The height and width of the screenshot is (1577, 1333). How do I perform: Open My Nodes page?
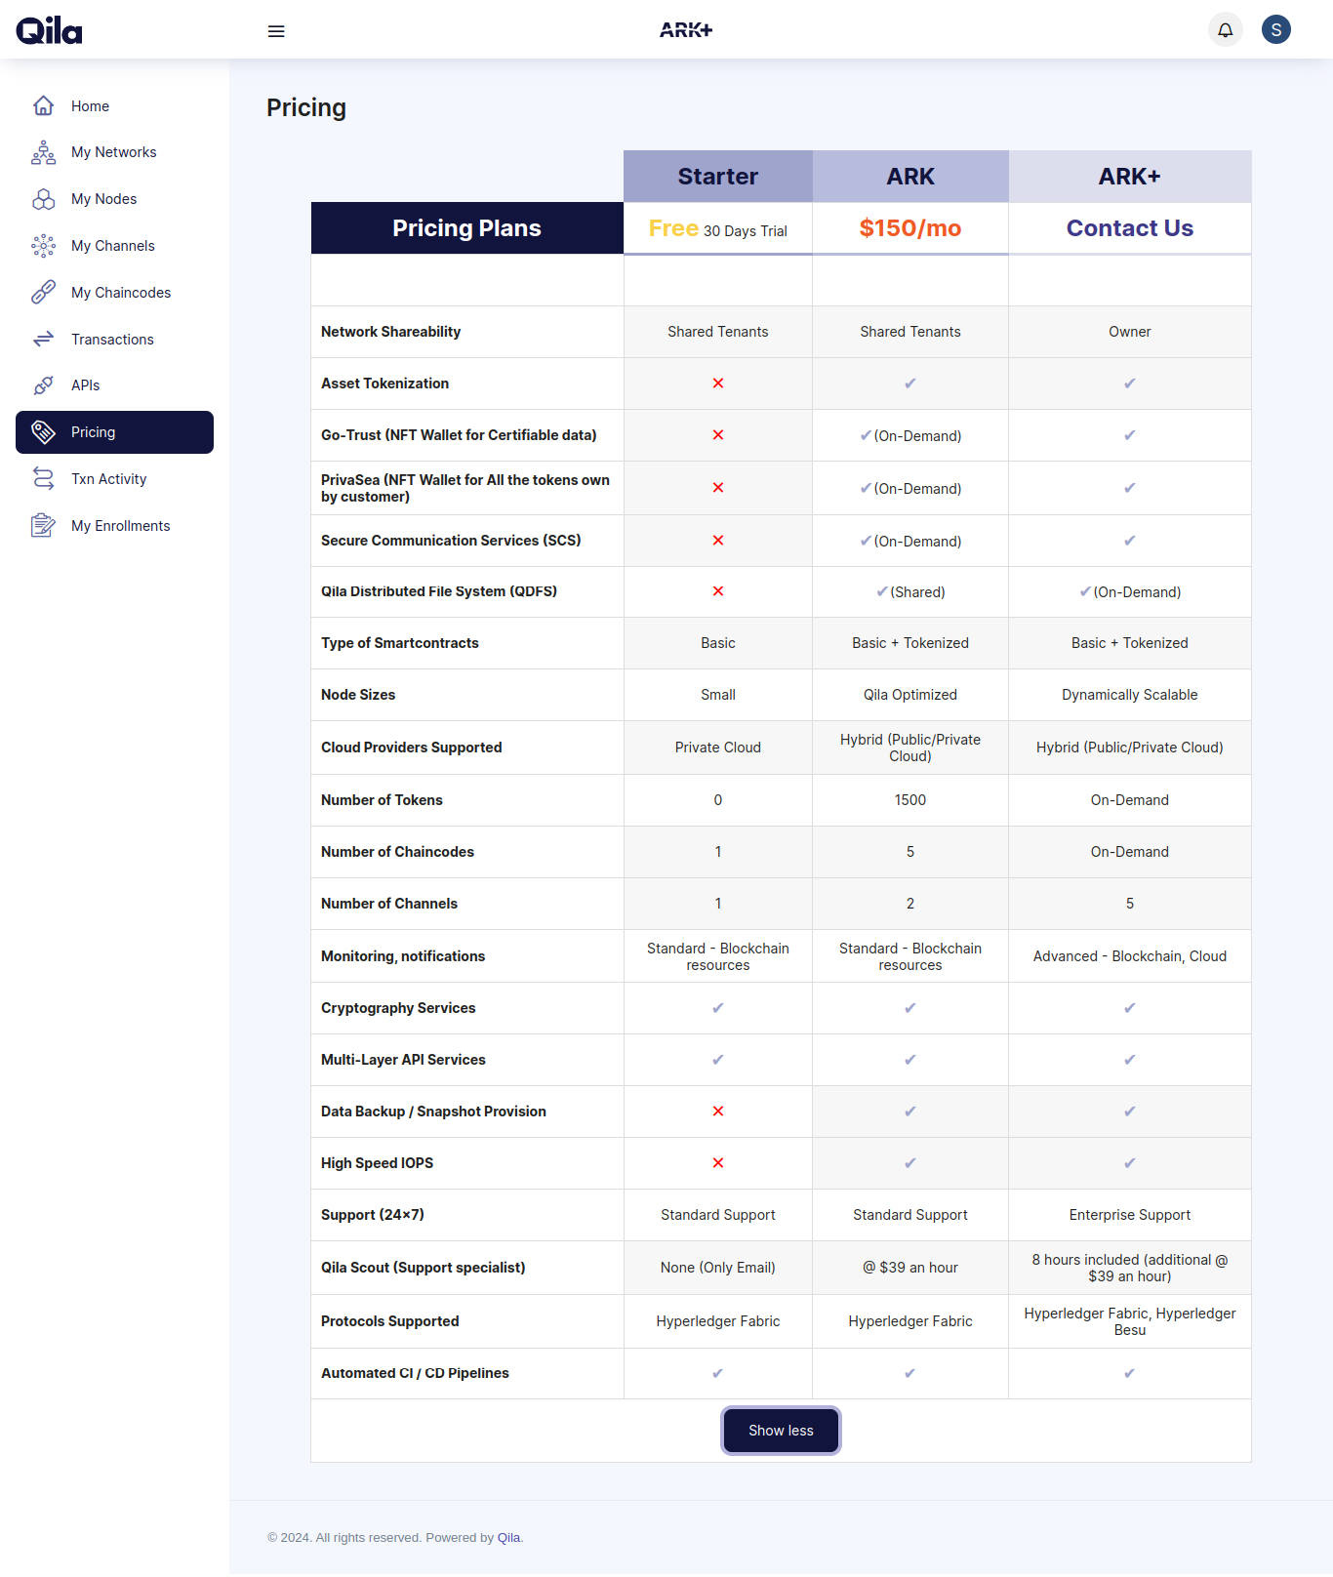(114, 199)
